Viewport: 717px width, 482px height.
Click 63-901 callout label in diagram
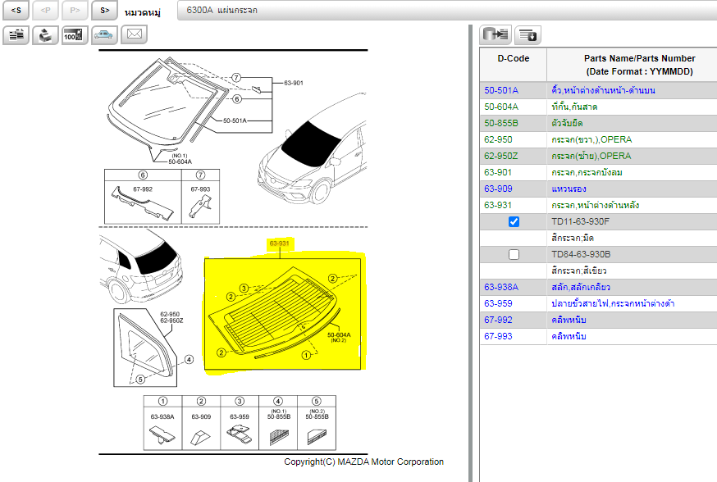294,83
